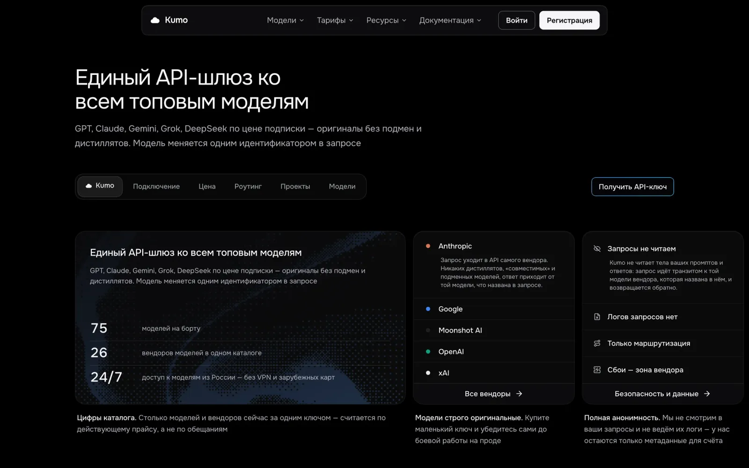Viewport: 749px width, 468px height.
Task: Switch to the Подключение tab
Action: [156, 186]
